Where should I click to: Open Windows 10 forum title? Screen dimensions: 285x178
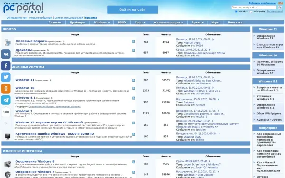point(25,88)
